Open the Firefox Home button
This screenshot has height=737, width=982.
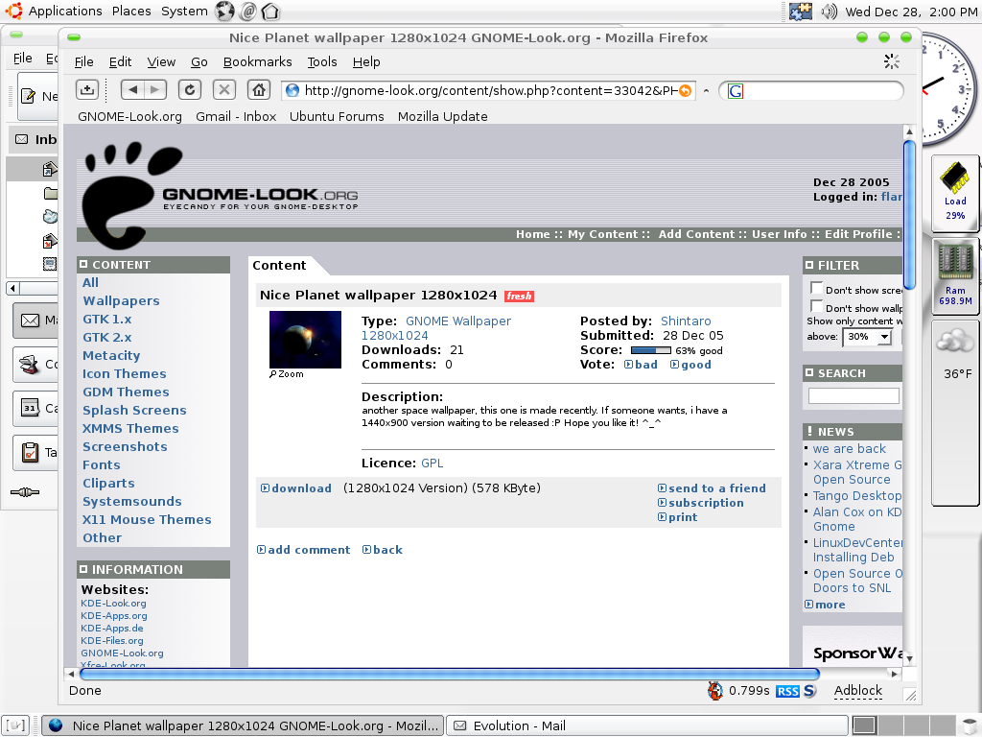[x=259, y=90]
